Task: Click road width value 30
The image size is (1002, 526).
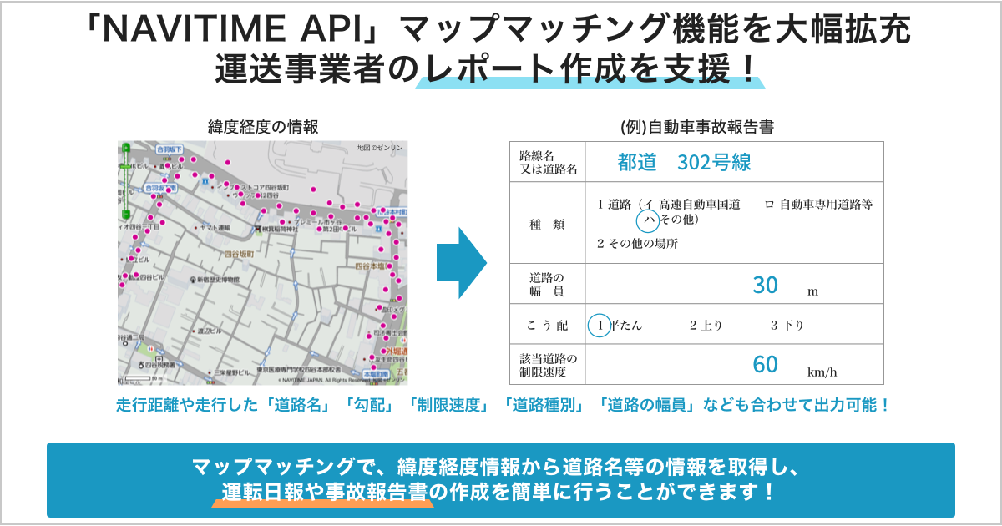Action: (765, 285)
